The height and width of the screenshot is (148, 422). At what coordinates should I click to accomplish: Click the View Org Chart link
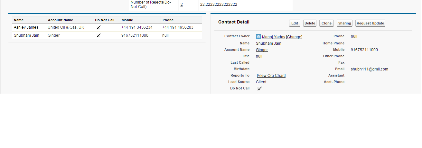point(271,76)
